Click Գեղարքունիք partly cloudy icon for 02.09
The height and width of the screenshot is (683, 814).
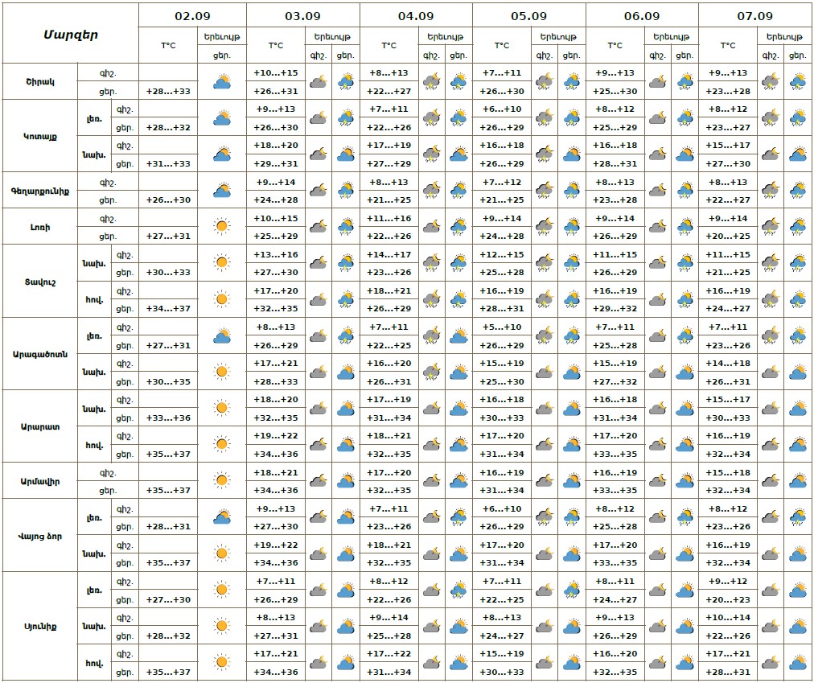pos(222,191)
